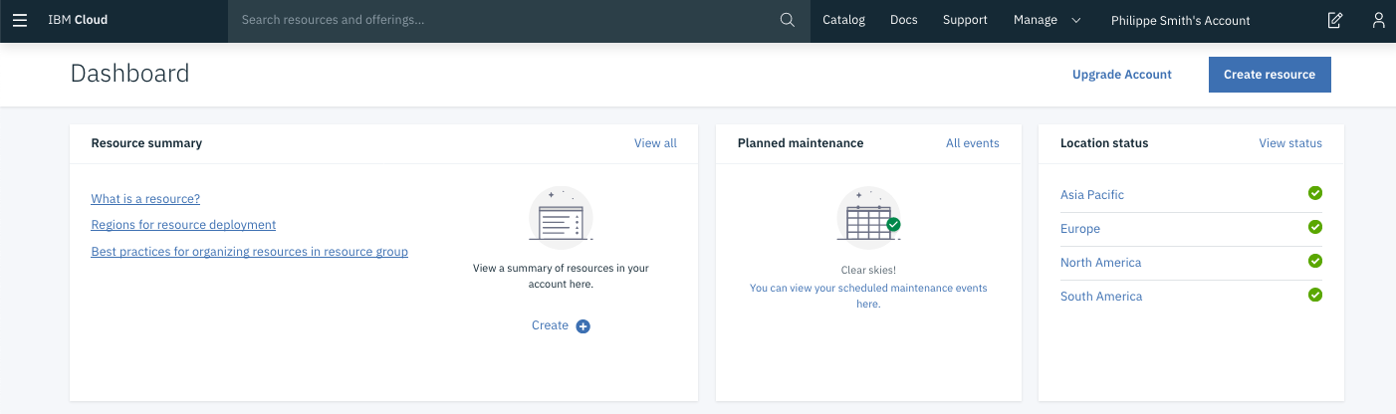Screen dimensions: 1396x414
Task: Open the edit notes icon in header
Action: (1335, 20)
